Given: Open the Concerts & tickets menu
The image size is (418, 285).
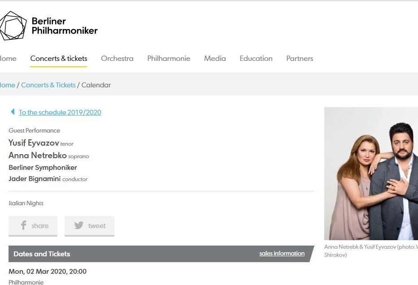Looking at the screenshot, I should click(59, 59).
